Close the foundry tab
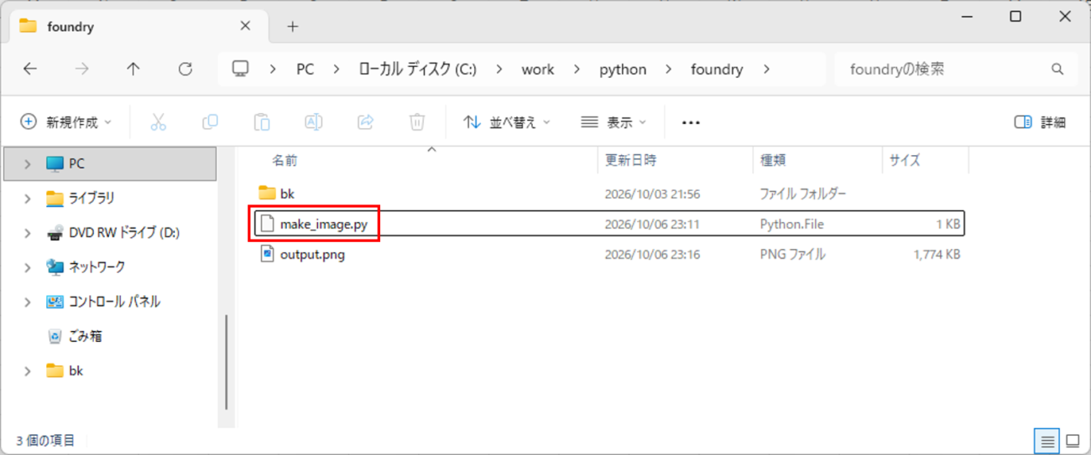The width and height of the screenshot is (1091, 455). pyautogui.click(x=245, y=26)
